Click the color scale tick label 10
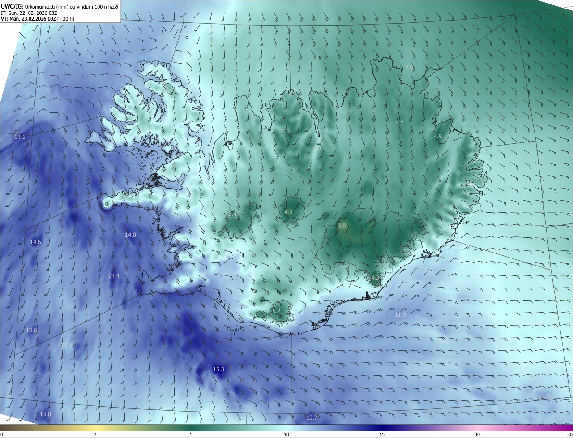Screen dimensions: 573x438 (286, 434)
